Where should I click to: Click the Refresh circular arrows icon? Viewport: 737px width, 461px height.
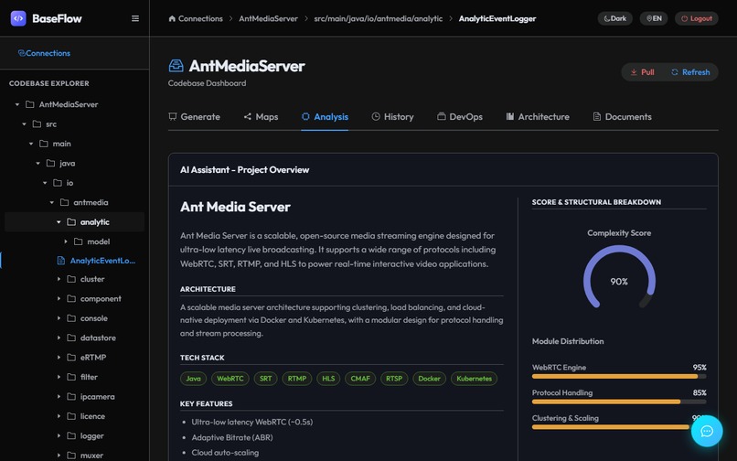tap(675, 72)
